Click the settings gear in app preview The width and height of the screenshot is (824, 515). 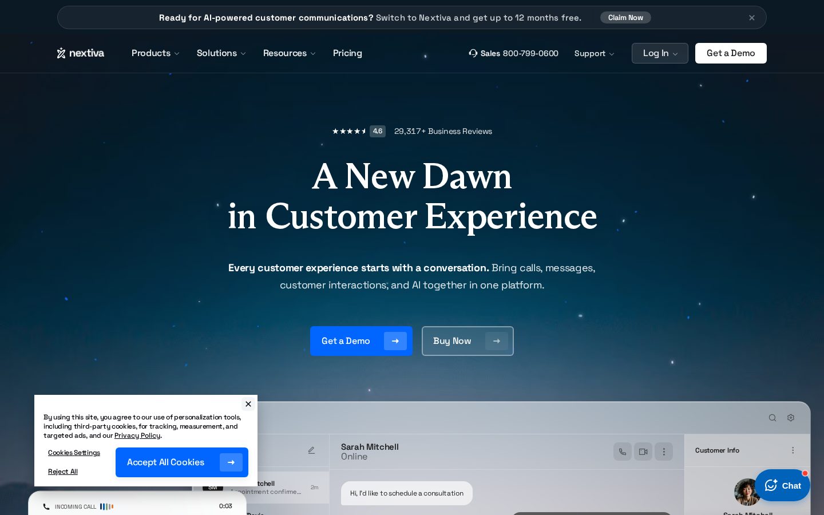coord(791,418)
